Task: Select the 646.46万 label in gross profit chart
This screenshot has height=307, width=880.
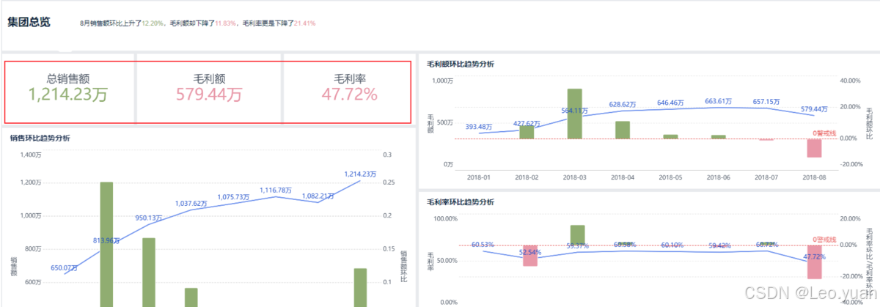Action: [x=670, y=103]
